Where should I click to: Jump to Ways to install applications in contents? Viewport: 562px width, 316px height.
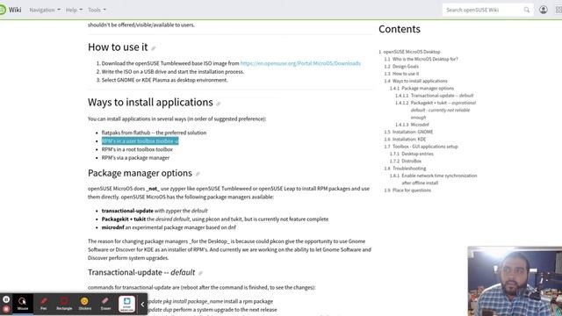click(x=420, y=81)
